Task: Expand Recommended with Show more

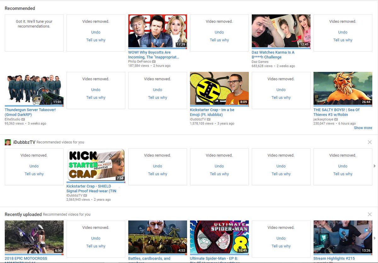Action: [363, 128]
